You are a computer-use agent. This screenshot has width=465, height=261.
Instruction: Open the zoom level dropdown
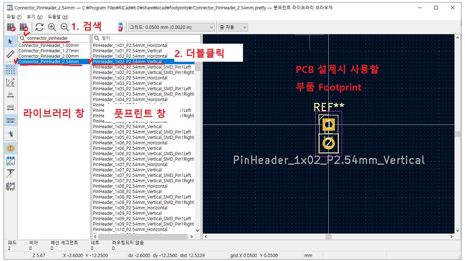click(233, 27)
